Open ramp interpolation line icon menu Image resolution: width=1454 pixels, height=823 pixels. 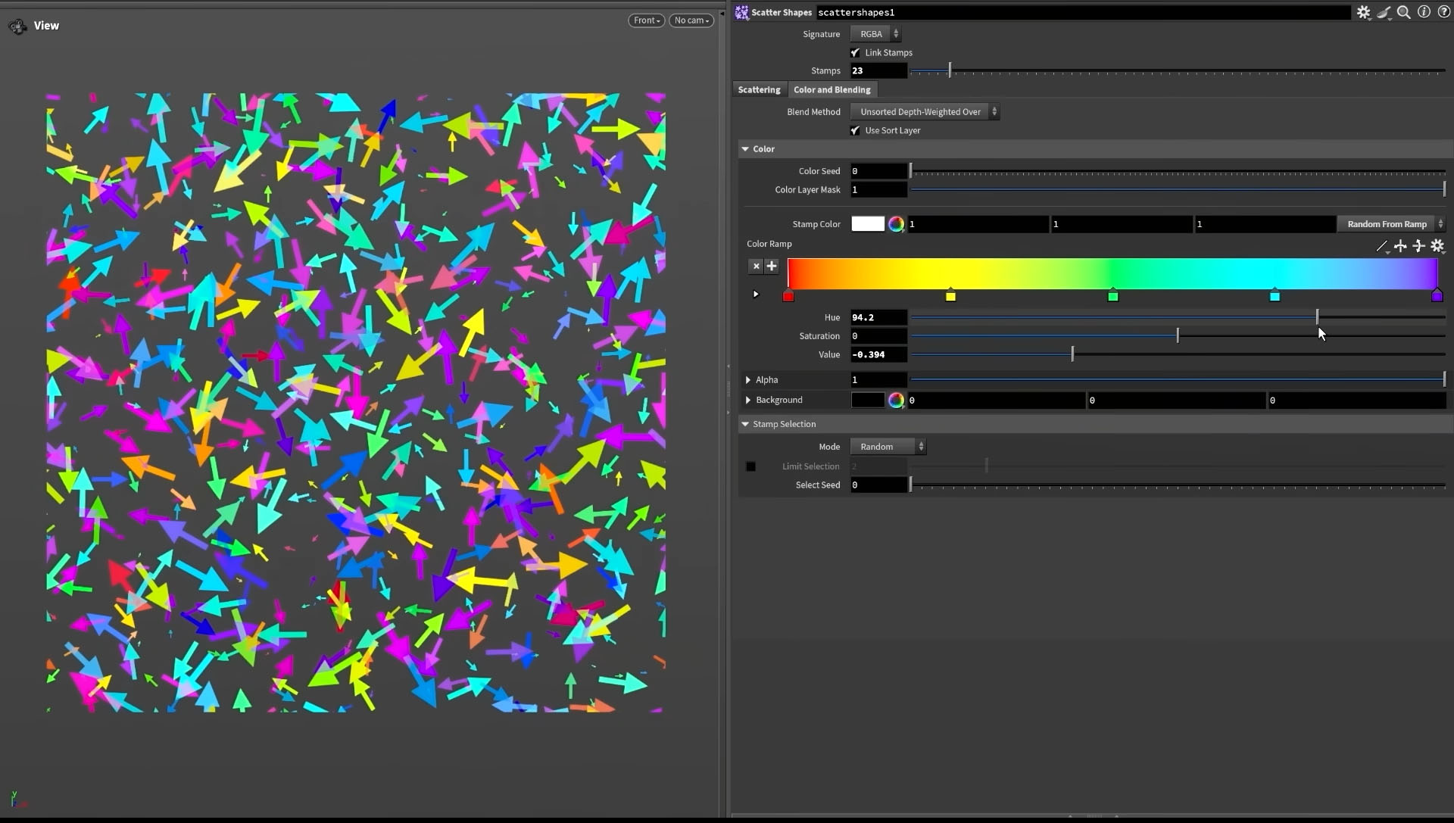pyautogui.click(x=1382, y=246)
